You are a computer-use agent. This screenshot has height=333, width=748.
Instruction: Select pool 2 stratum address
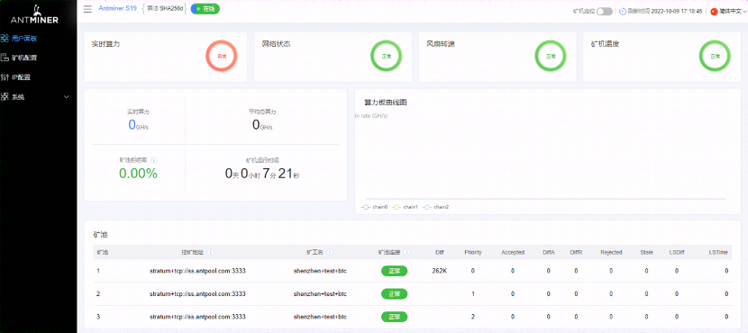pos(197,294)
